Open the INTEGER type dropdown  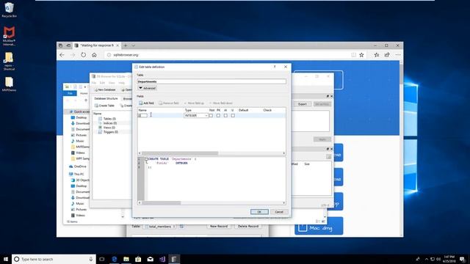click(x=196, y=115)
